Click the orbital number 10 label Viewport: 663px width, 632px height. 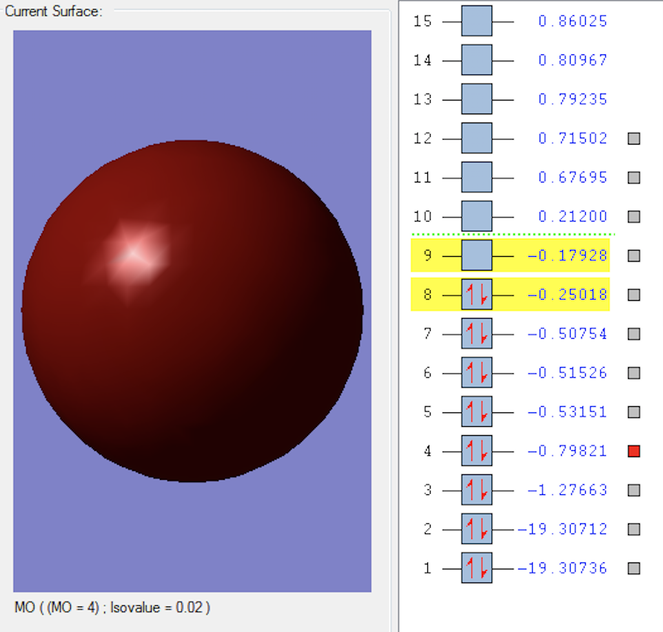click(x=422, y=217)
